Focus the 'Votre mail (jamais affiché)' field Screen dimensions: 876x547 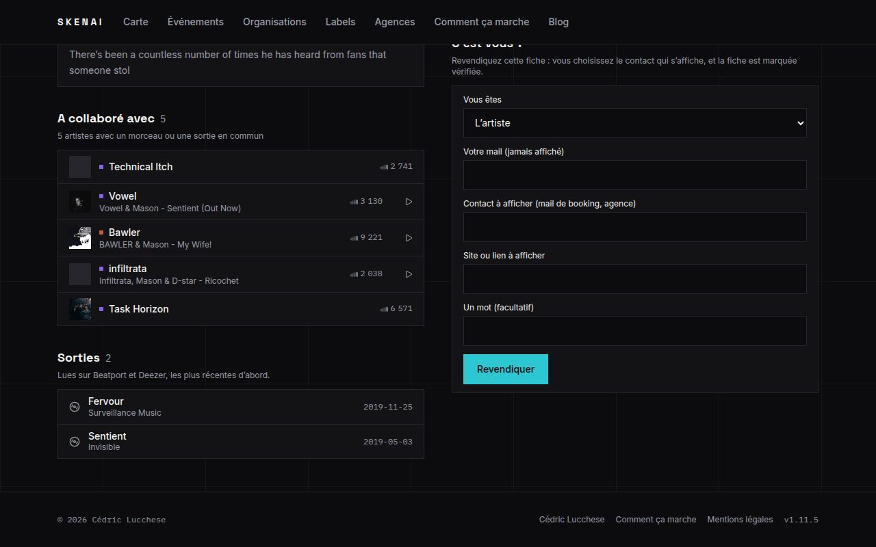point(635,175)
